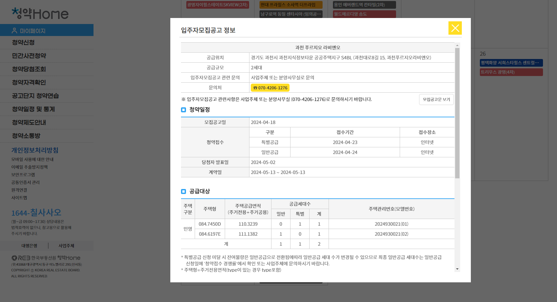Select the 사업주체 tab
This screenshot has width=557, height=302.
pyautogui.click(x=66, y=246)
